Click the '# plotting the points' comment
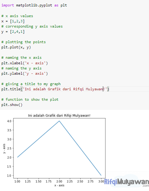 tap(24, 42)
